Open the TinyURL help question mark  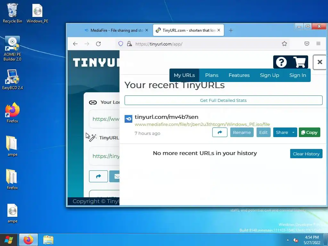tap(281, 62)
